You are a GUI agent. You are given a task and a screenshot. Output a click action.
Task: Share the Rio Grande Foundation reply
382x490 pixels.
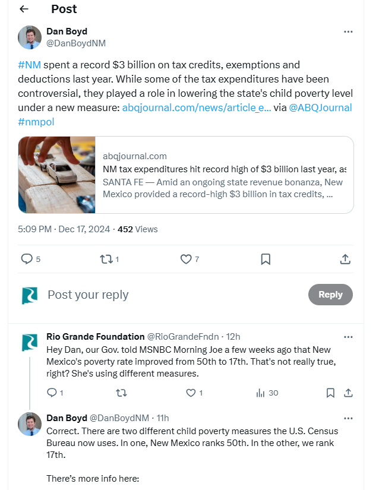[349, 393]
